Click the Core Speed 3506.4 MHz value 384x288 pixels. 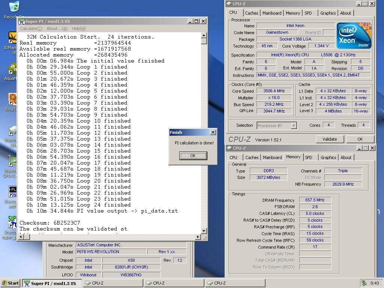(x=274, y=91)
